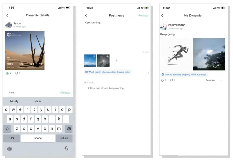The width and height of the screenshot is (233, 160).
Task: Remove the Keep going post
Action: pyautogui.click(x=210, y=80)
